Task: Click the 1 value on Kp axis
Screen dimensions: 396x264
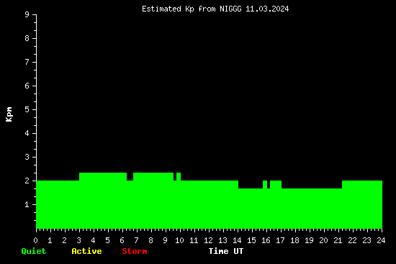Action: [x=27, y=204]
